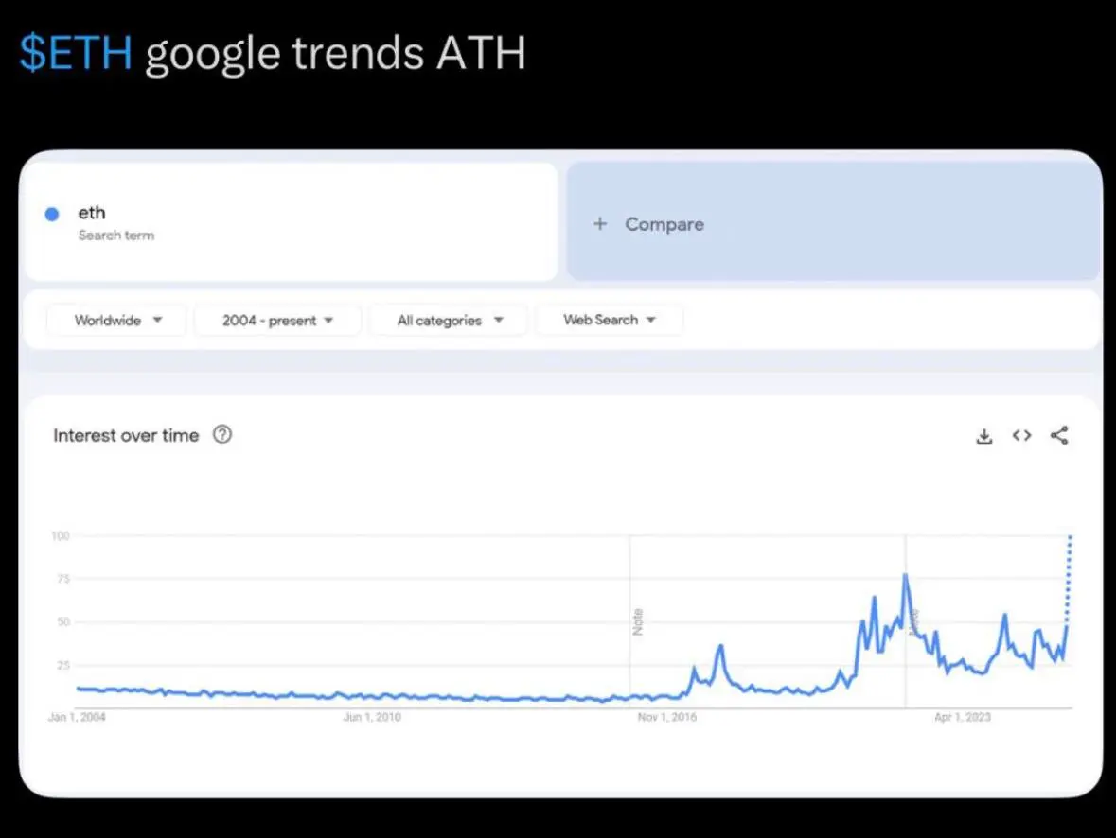1116x838 pixels.
Task: Open the embed code icon
Action: [1021, 435]
